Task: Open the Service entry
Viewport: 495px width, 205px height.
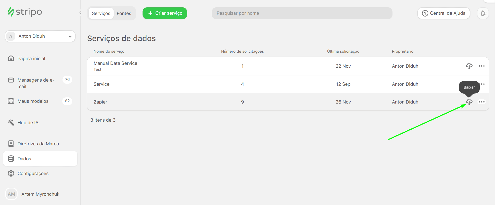Action: 101,84
